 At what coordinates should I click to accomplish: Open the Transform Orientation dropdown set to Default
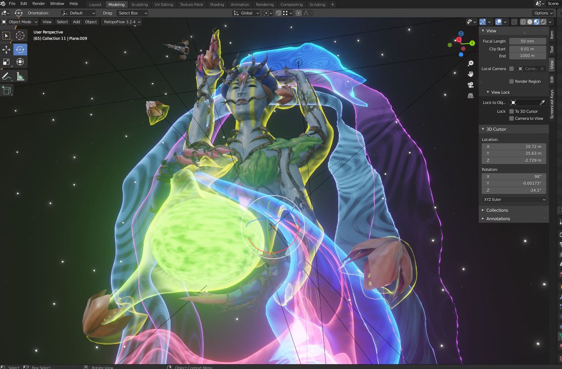pos(78,13)
